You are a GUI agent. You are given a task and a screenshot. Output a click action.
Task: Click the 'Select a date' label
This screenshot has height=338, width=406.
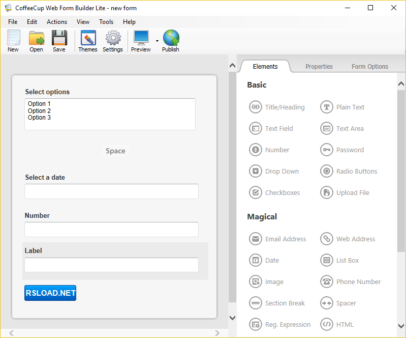coord(45,178)
